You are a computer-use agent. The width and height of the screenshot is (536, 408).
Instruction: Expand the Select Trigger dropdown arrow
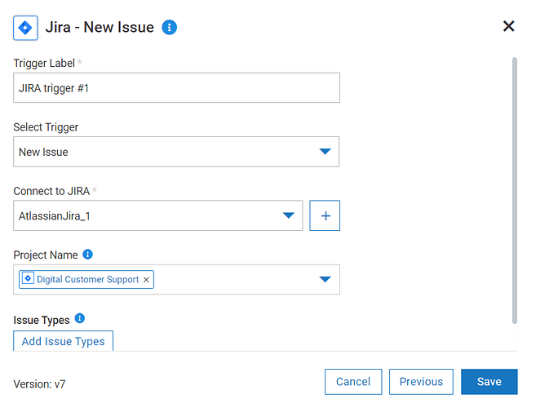325,152
